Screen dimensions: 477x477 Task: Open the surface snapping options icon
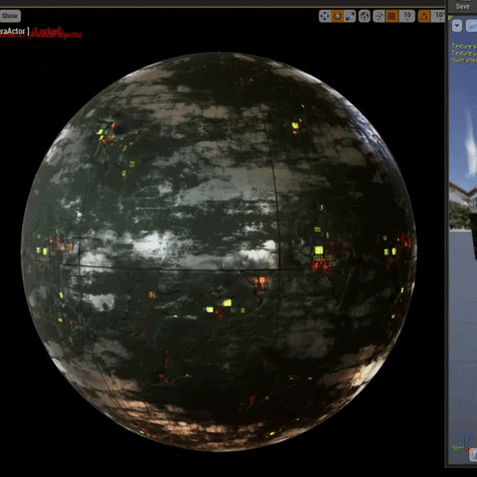[x=379, y=16]
